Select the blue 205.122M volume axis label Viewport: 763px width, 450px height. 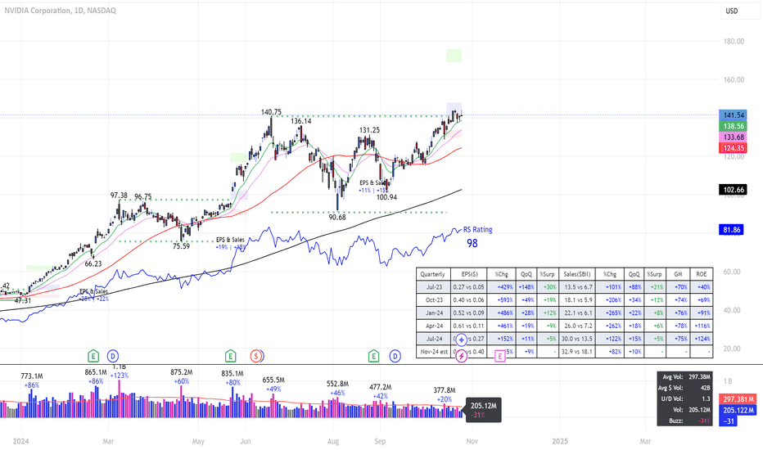pyautogui.click(x=738, y=410)
